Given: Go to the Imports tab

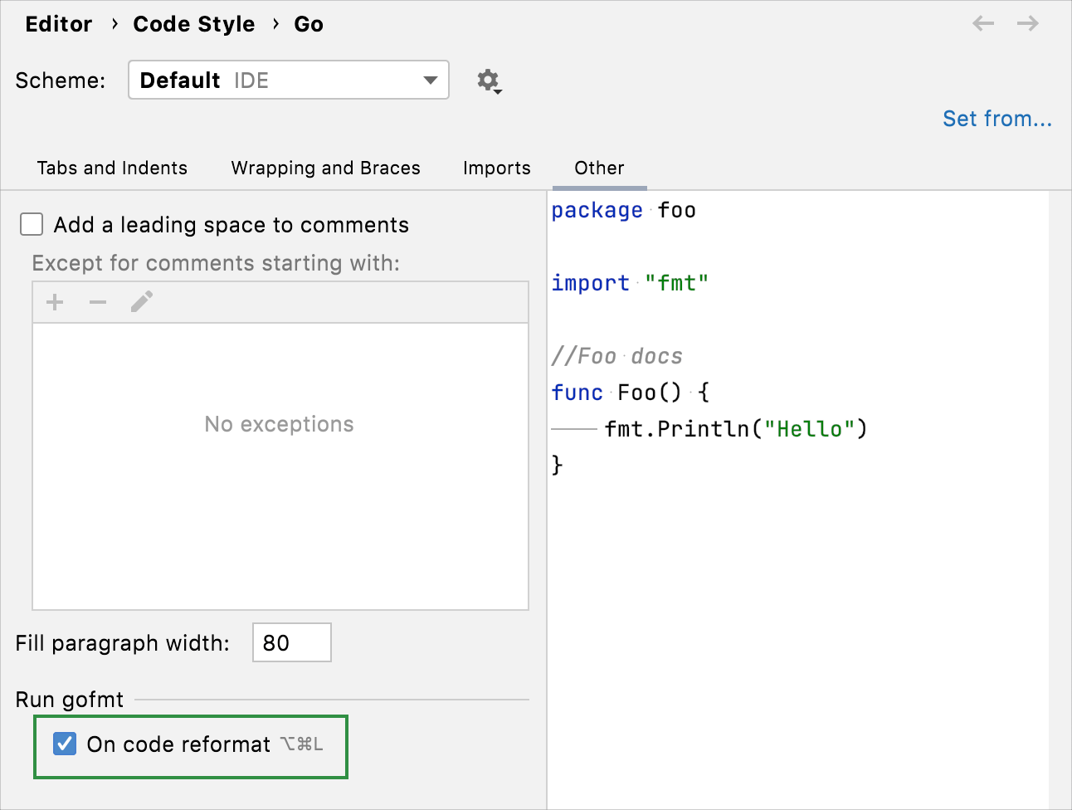Looking at the screenshot, I should [496, 168].
